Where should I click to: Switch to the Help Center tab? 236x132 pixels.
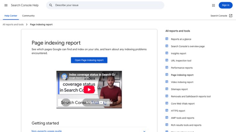click(x=11, y=16)
